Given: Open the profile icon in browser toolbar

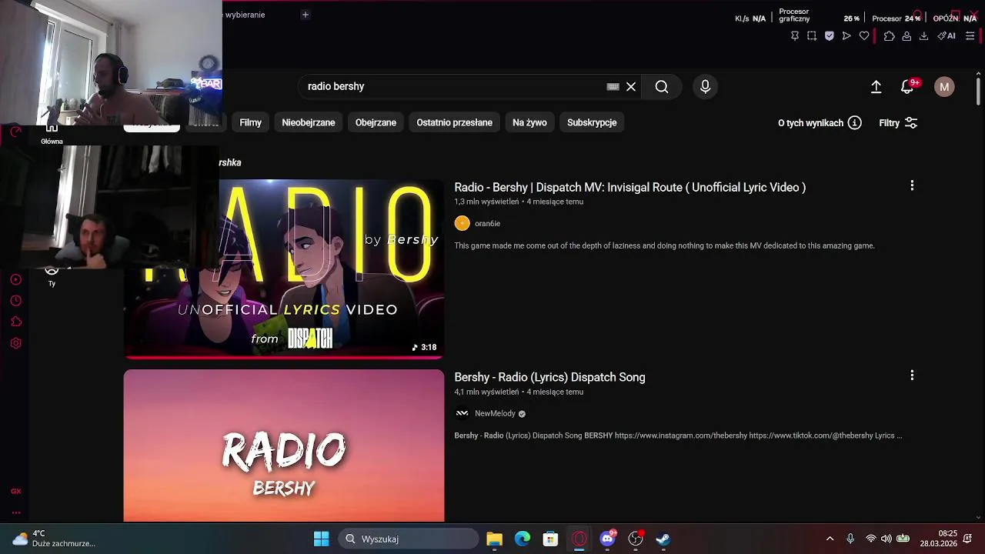Looking at the screenshot, I should (x=907, y=35).
